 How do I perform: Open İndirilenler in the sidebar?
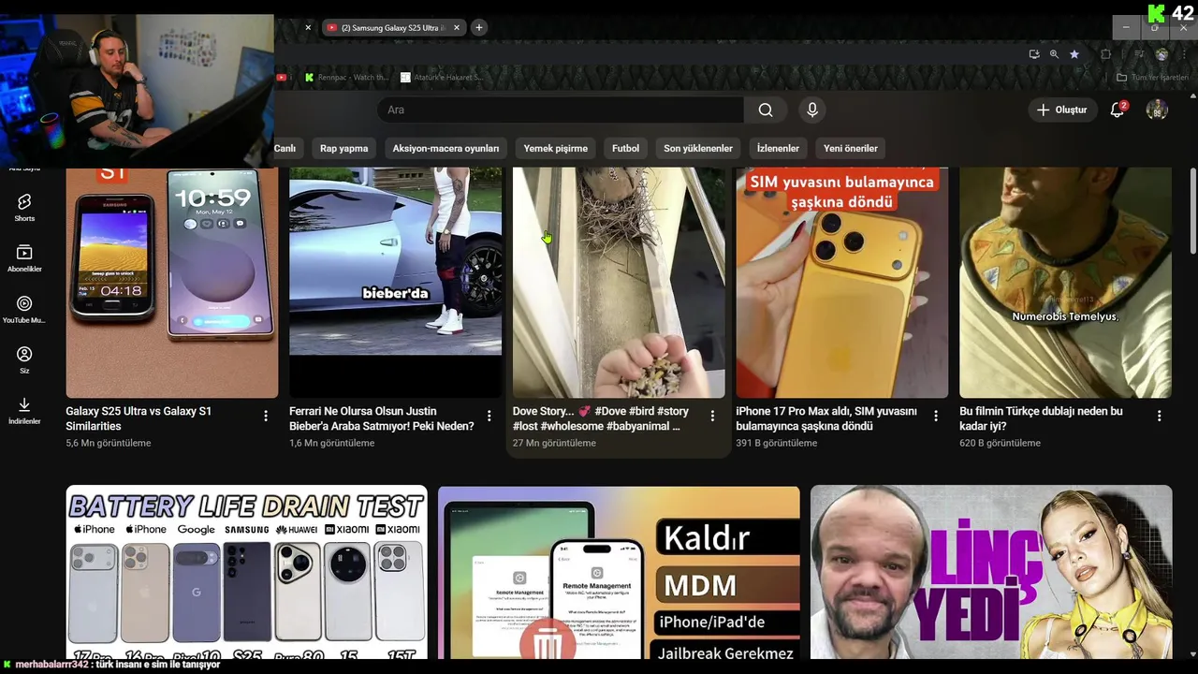pyautogui.click(x=24, y=411)
